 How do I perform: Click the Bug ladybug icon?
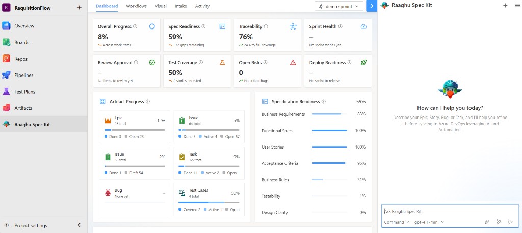[x=108, y=193]
